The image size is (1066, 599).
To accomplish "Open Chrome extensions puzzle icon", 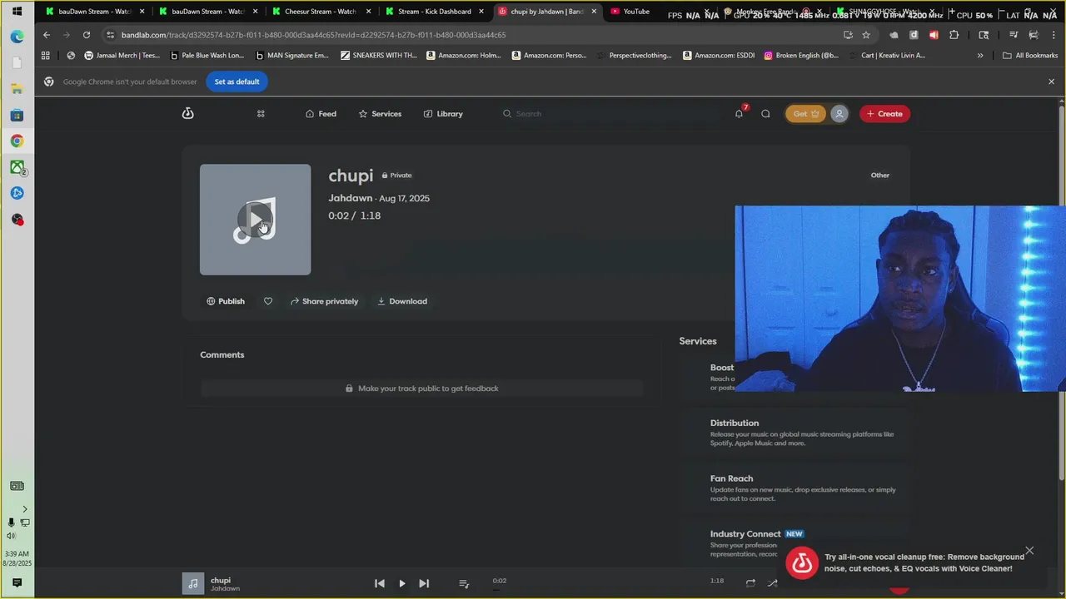I will (954, 35).
